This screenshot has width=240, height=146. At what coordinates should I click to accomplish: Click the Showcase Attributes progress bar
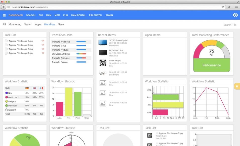tap(81, 54)
